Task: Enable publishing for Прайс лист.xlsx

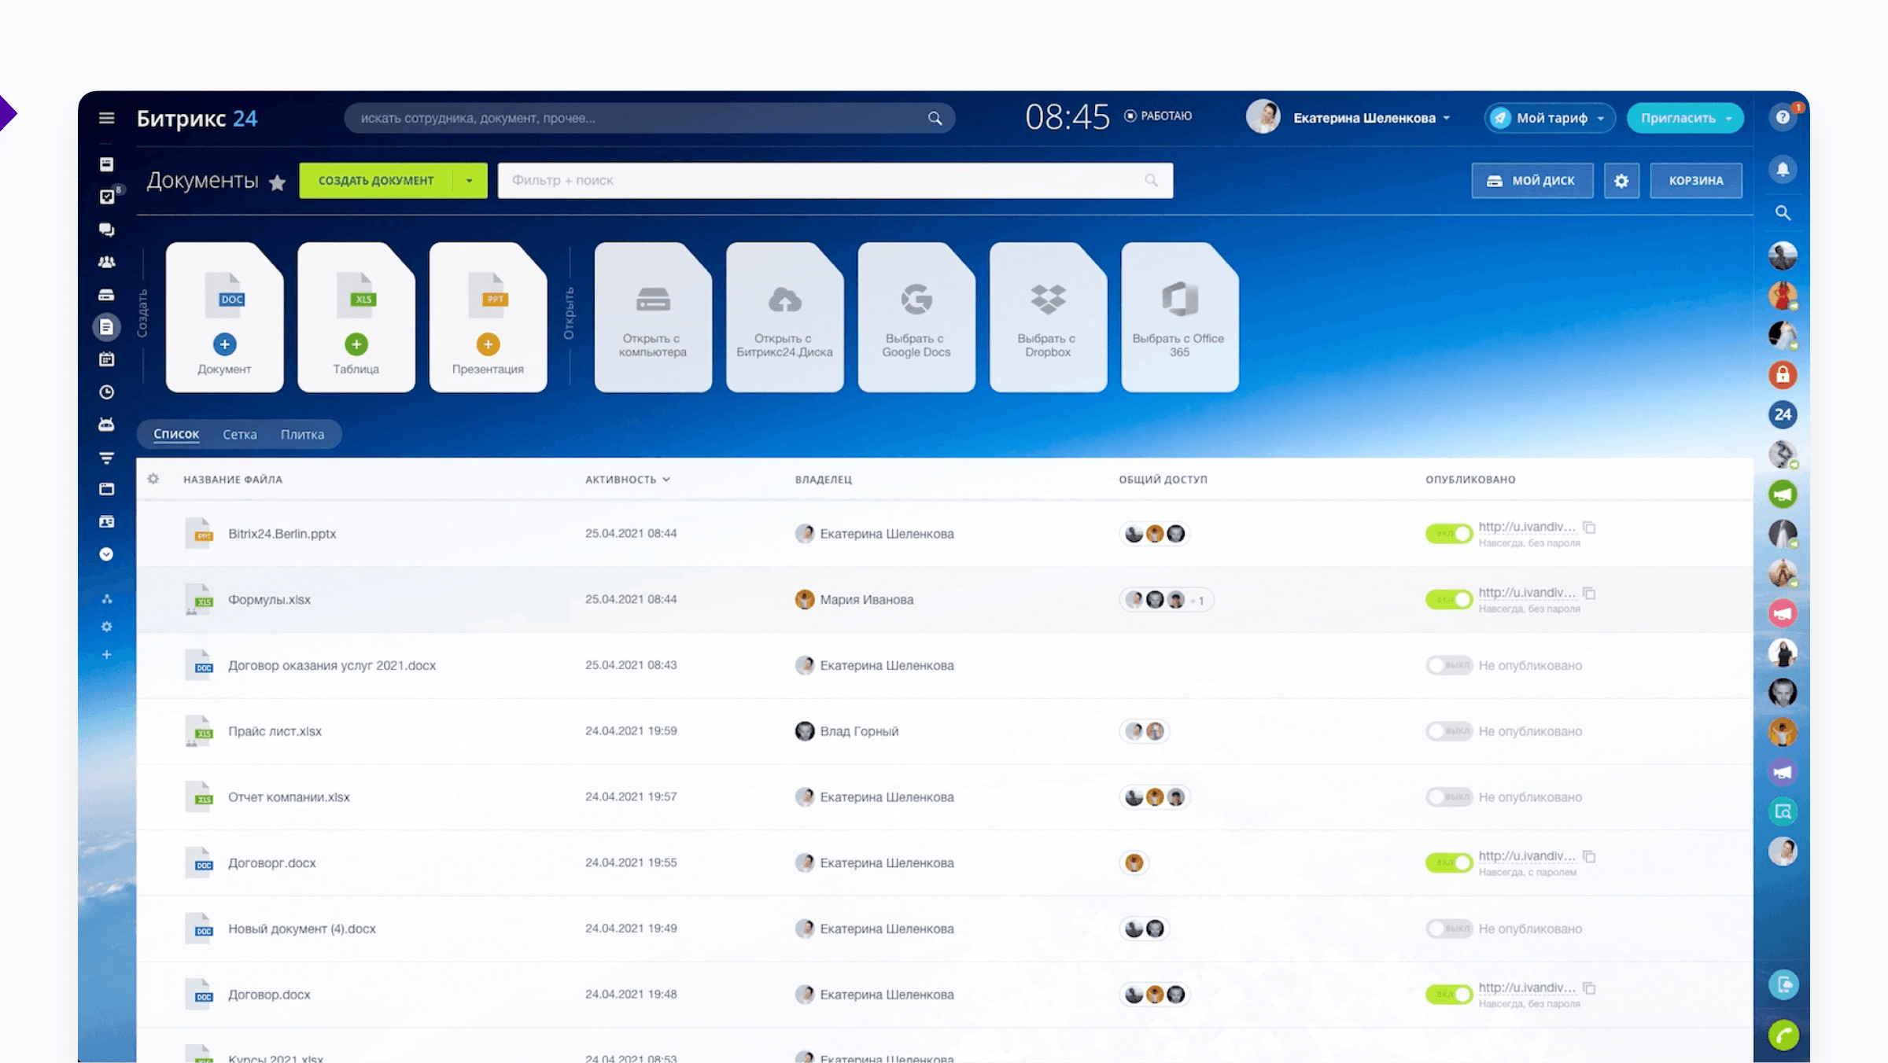Action: coord(1448,731)
